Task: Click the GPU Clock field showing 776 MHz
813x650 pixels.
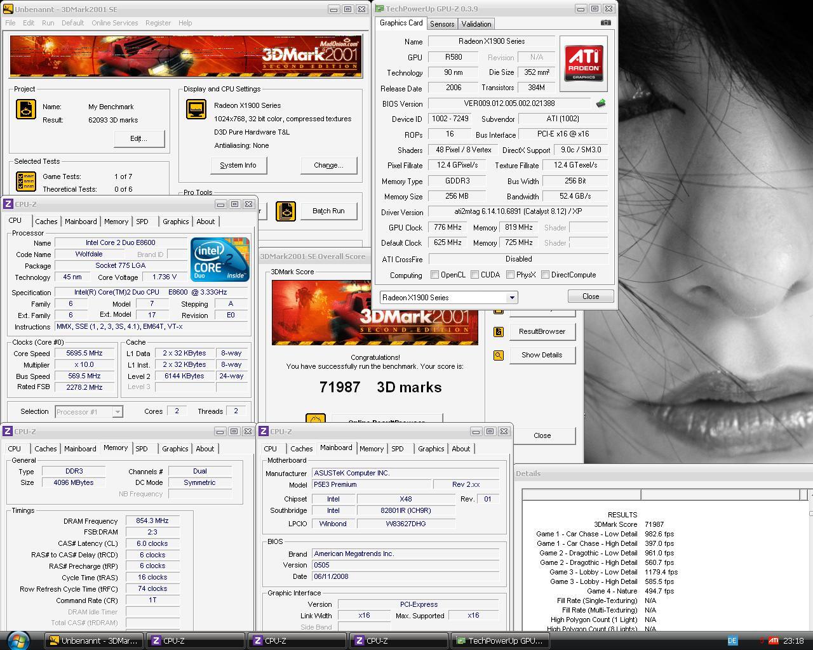Action: click(448, 227)
